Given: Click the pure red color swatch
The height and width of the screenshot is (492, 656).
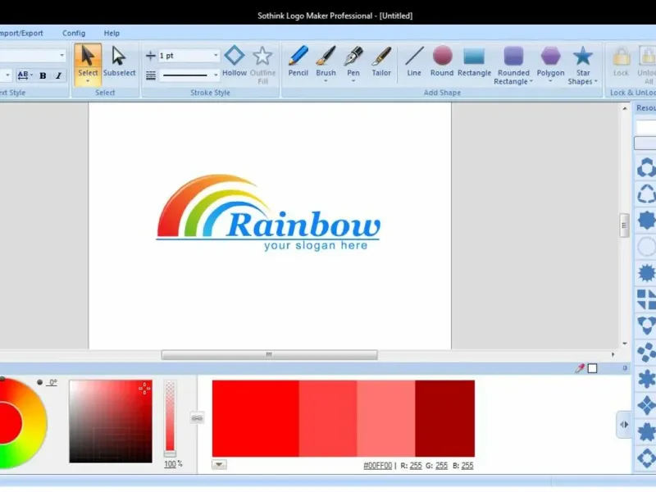Looking at the screenshot, I should [x=255, y=418].
